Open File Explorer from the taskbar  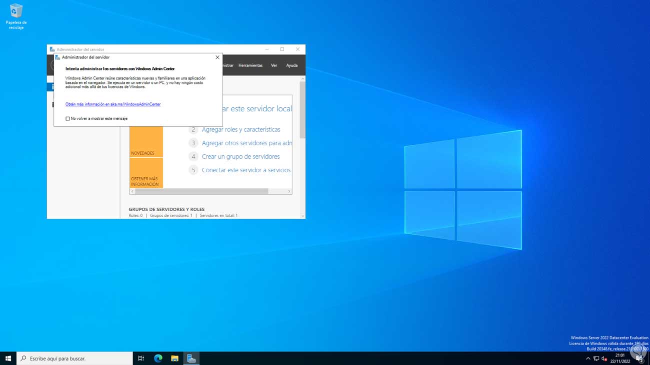point(174,359)
